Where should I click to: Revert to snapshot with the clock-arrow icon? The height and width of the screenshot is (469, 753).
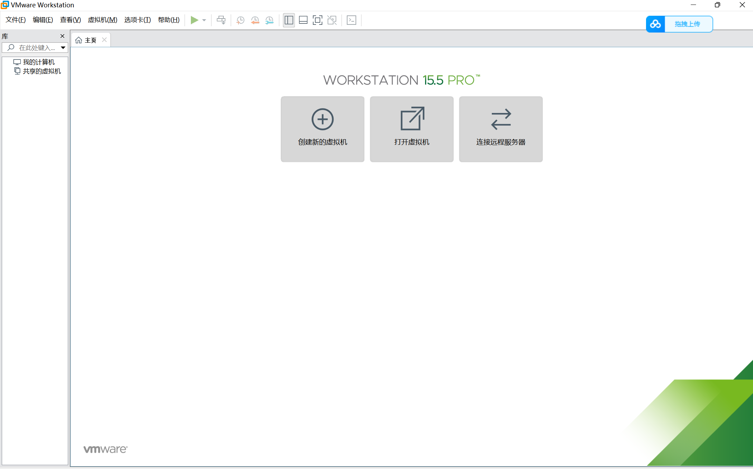[255, 20]
